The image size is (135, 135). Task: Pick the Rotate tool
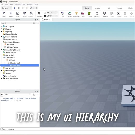(24, 14)
